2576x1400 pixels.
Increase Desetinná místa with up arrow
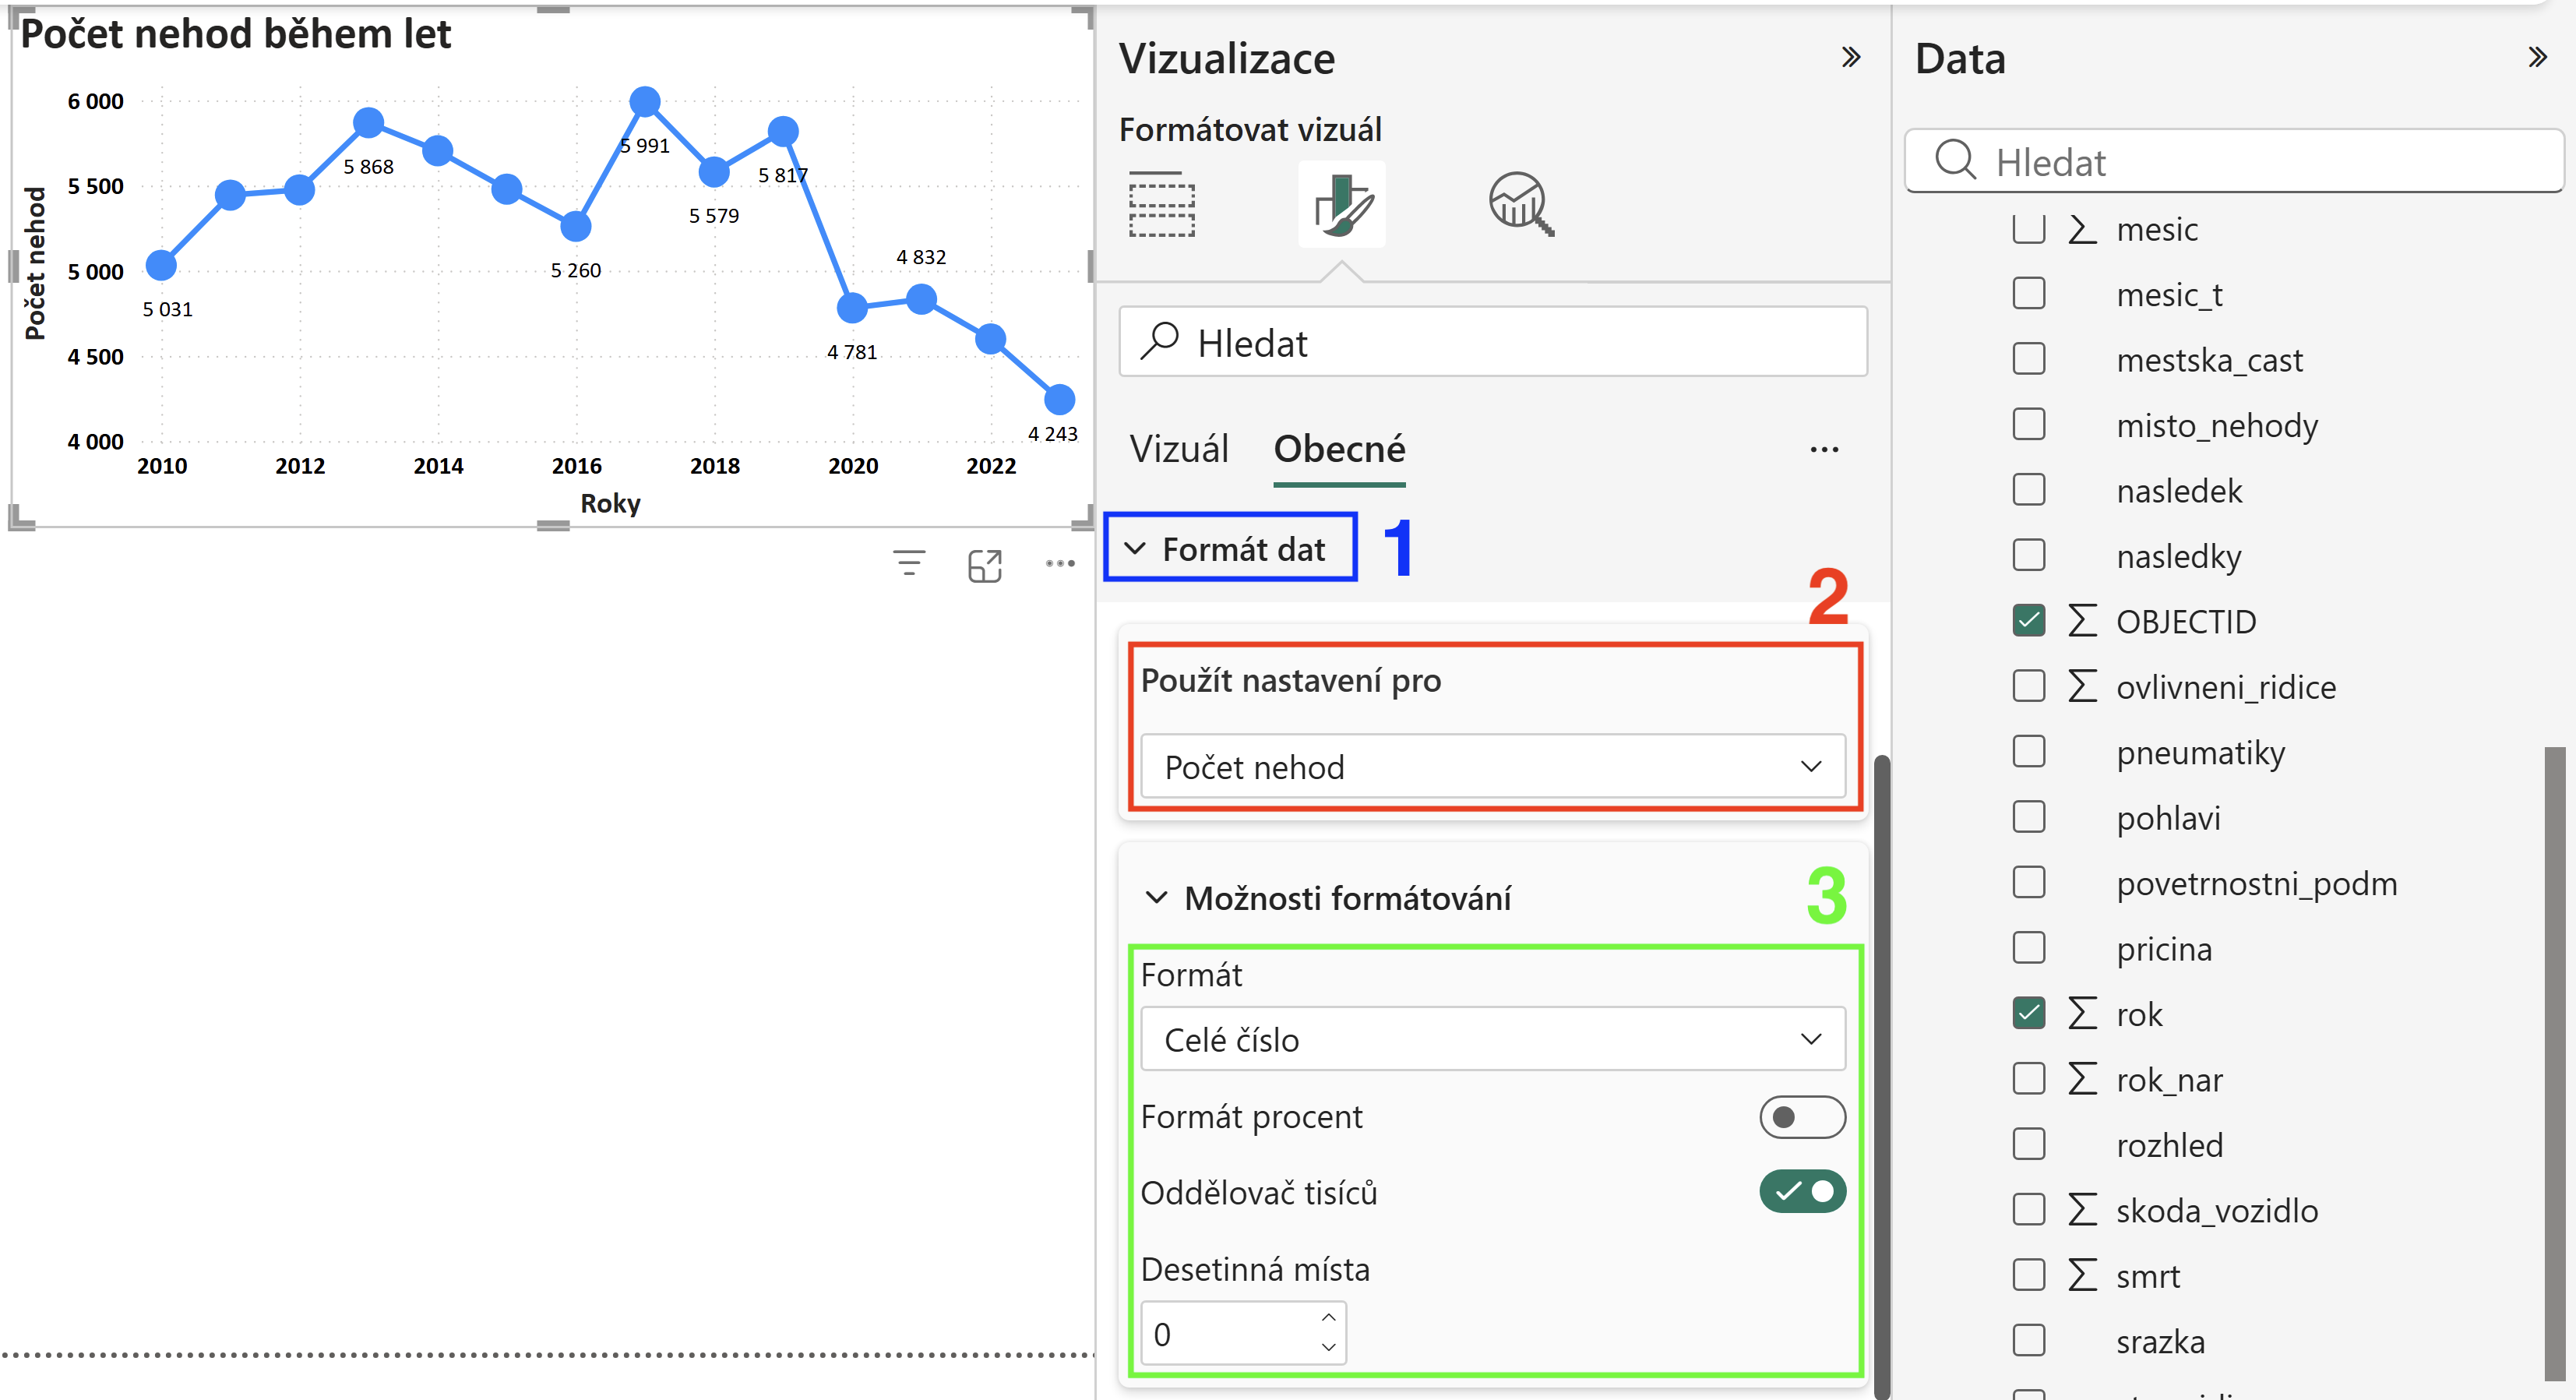click(1328, 1318)
